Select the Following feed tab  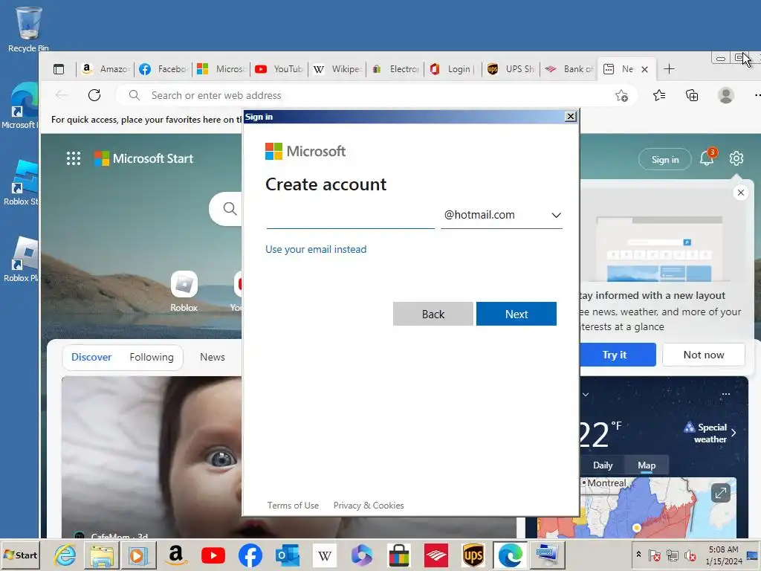tap(152, 358)
